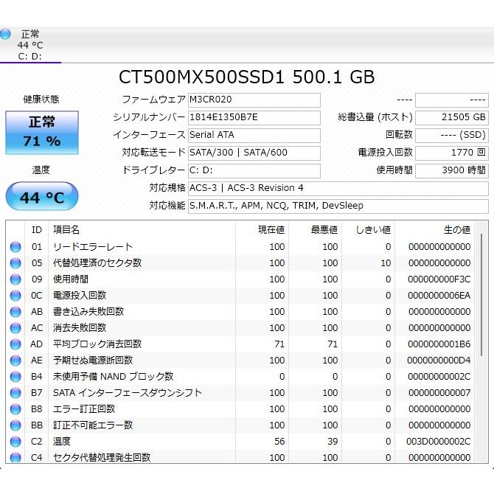Screen dimensions: 494x494
Task: Click threshold value 10 in row 05
Action: point(386,263)
